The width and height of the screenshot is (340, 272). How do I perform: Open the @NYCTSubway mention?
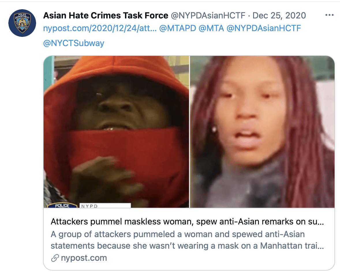[74, 43]
